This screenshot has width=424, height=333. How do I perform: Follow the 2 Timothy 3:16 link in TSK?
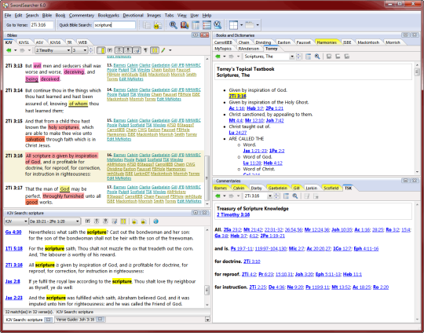(x=233, y=214)
